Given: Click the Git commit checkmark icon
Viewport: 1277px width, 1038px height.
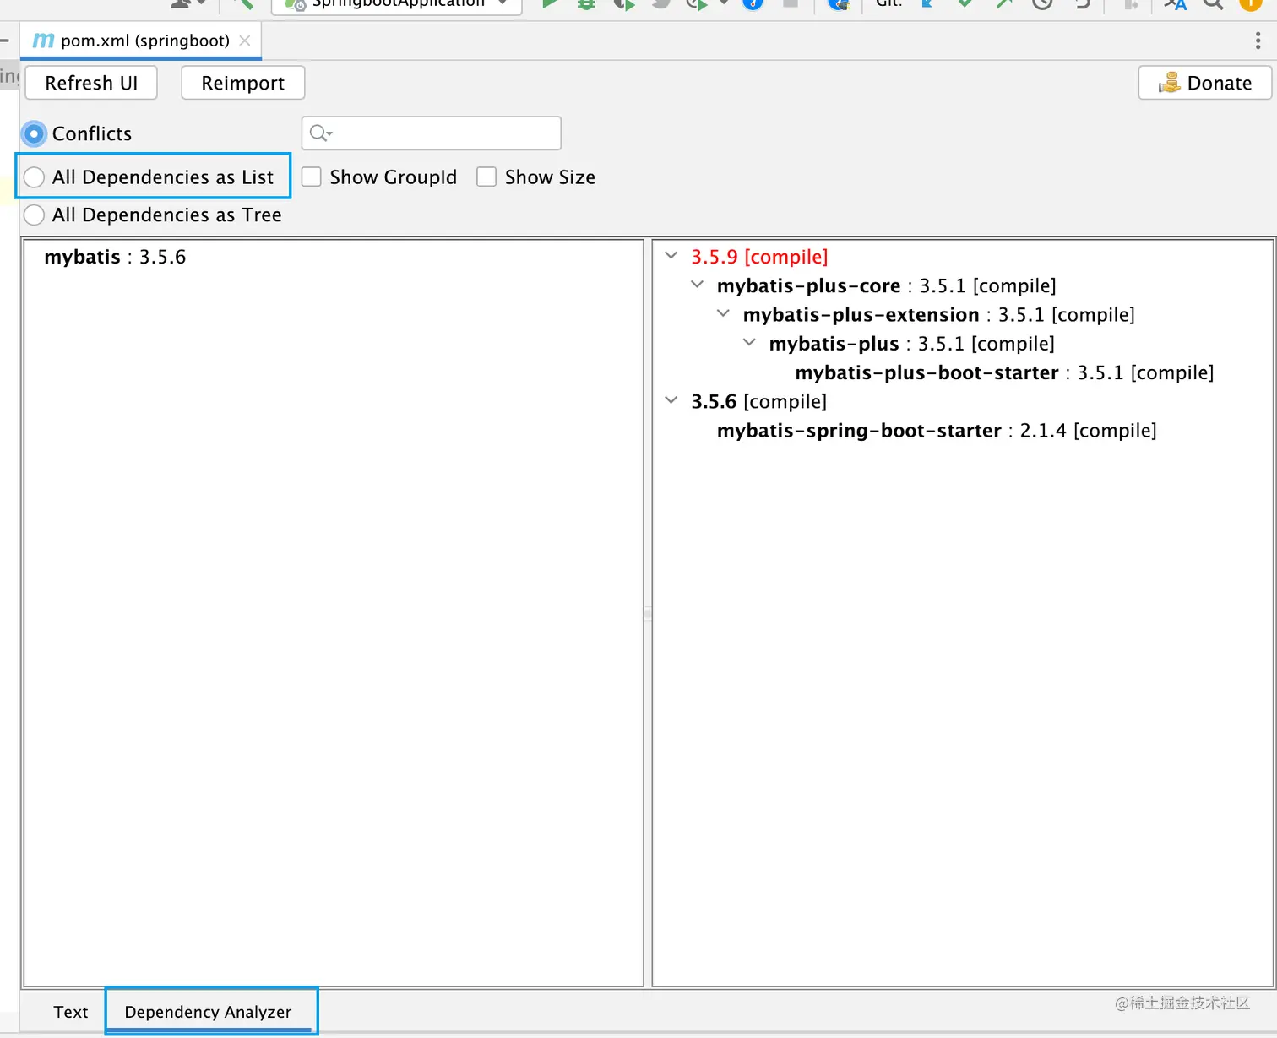Looking at the screenshot, I should pos(965,3).
